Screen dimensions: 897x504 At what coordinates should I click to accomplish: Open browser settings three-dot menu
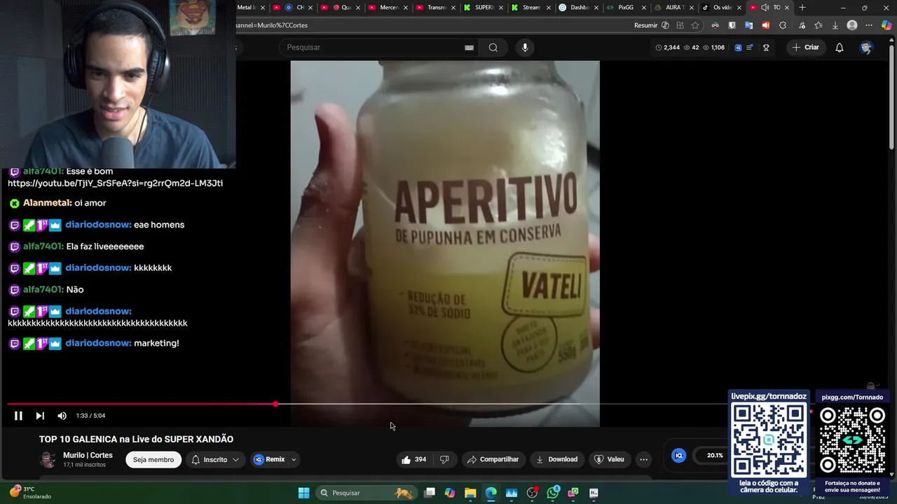[x=869, y=26]
